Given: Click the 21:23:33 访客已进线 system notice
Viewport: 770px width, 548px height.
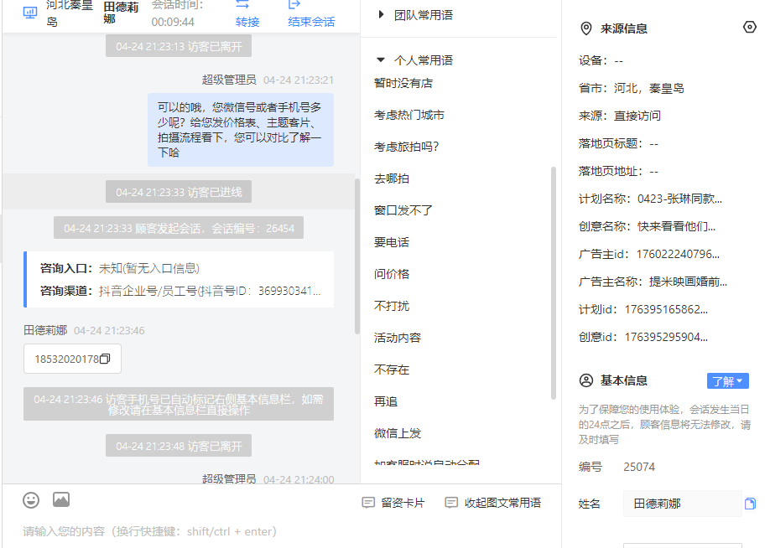Looking at the screenshot, I should [179, 192].
